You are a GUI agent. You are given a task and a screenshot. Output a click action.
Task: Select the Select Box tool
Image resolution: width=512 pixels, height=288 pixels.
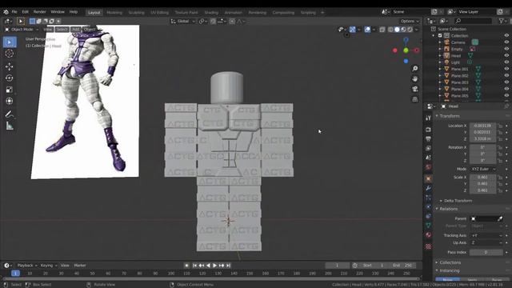coord(10,42)
